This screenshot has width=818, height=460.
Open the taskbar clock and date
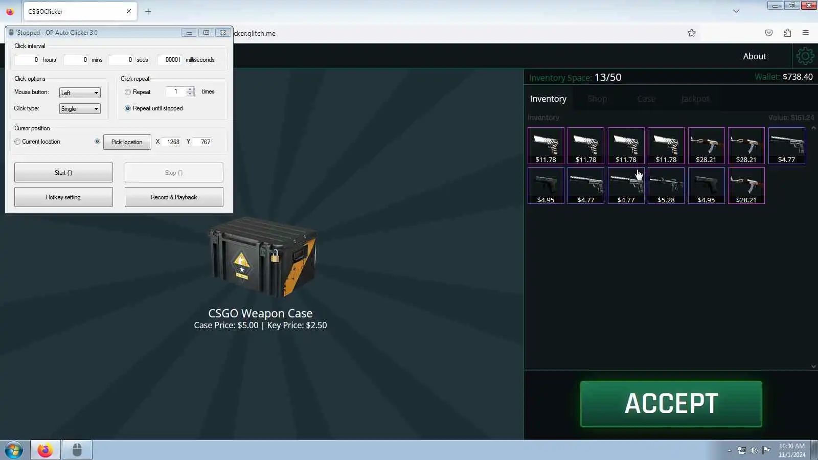[792, 450]
